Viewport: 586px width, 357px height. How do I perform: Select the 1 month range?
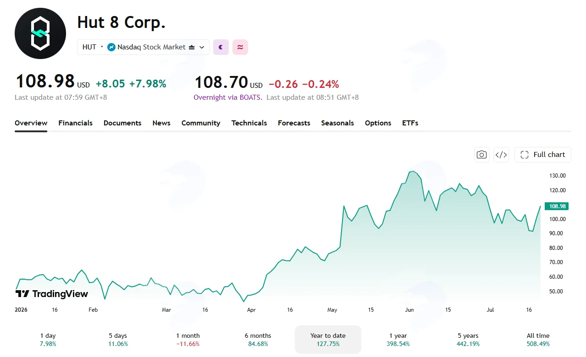pos(188,340)
